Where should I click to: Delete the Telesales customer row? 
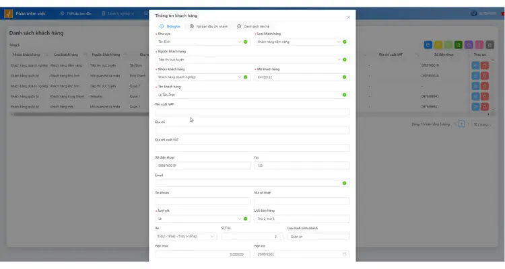click(x=485, y=97)
